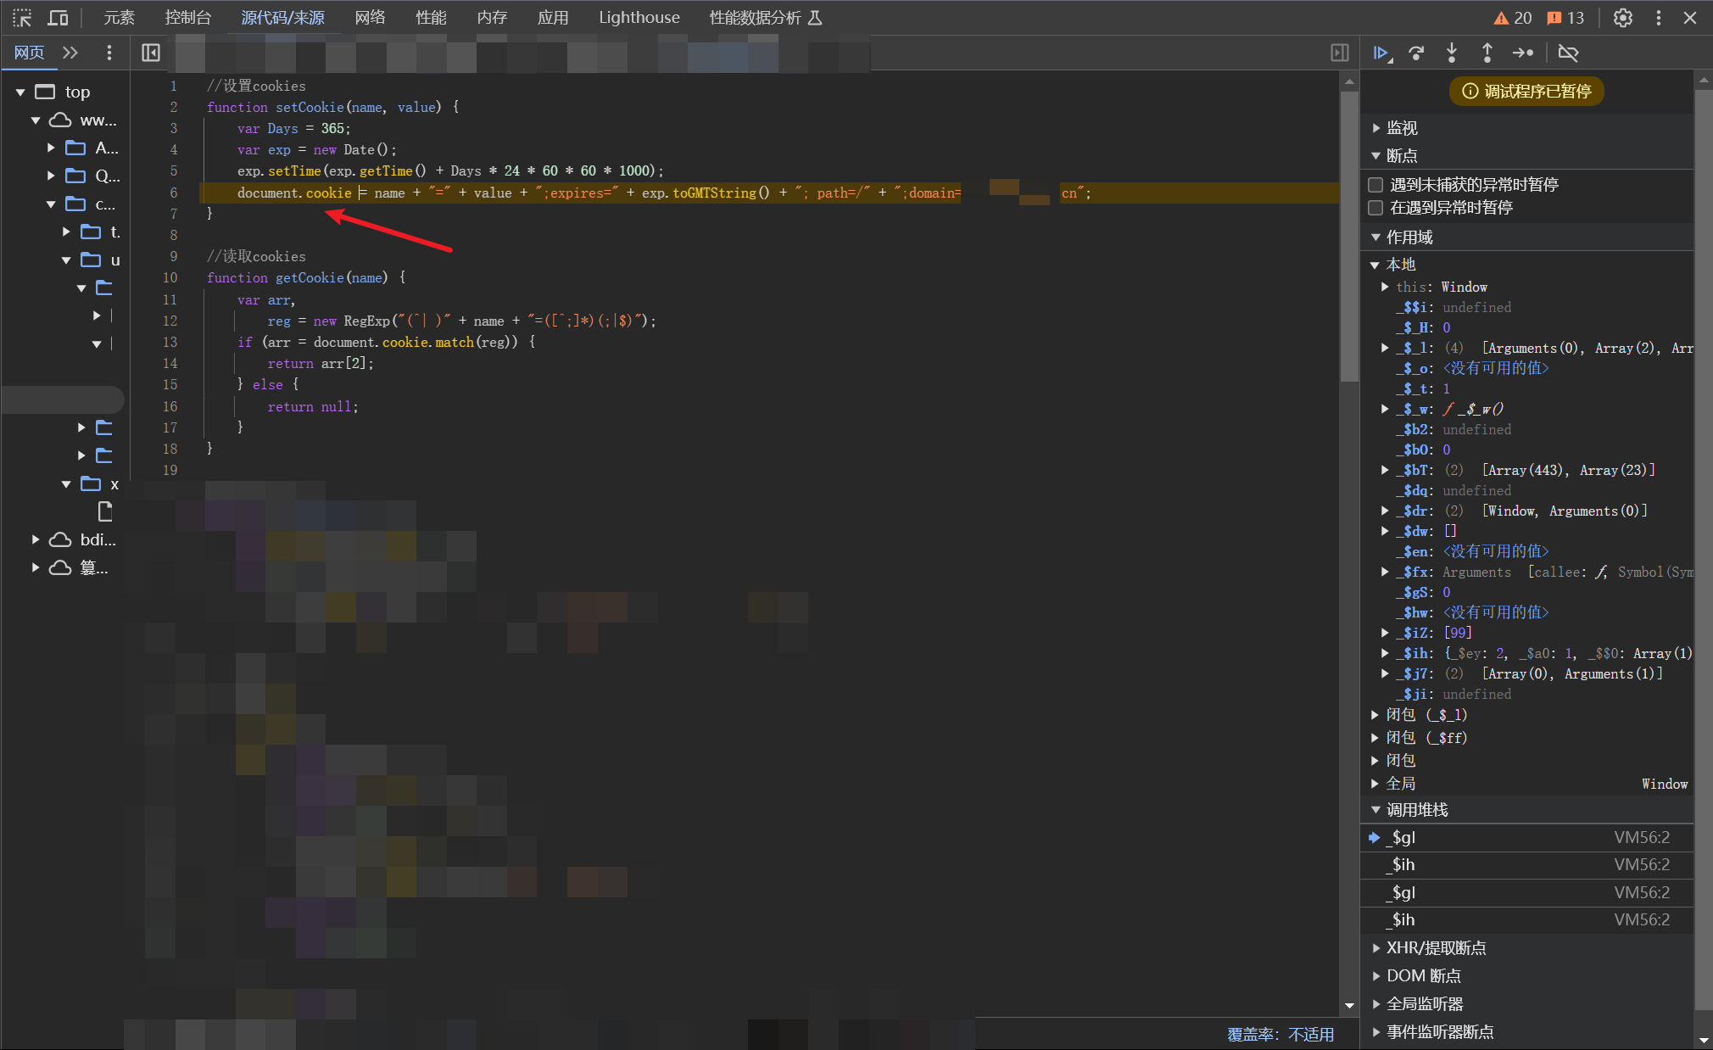1713x1050 pixels.
Task: Switch to the 网络 tab
Action: click(370, 18)
